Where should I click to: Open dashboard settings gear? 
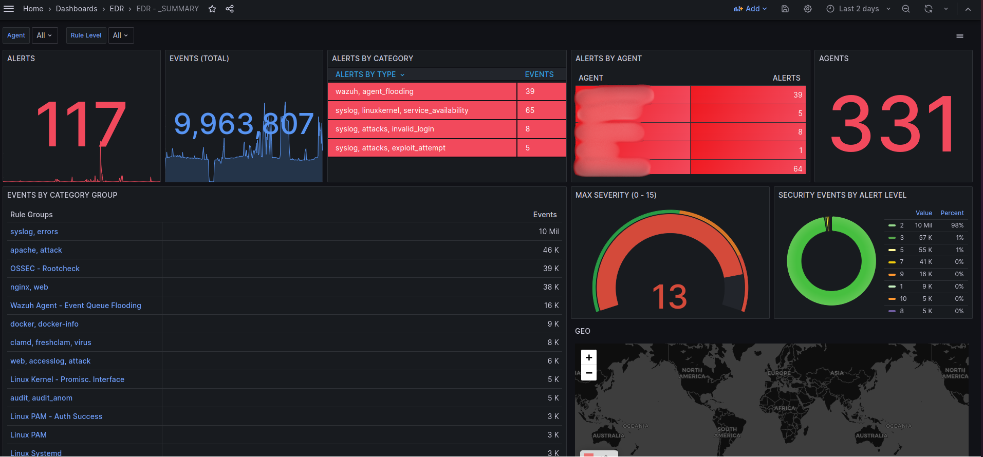808,9
